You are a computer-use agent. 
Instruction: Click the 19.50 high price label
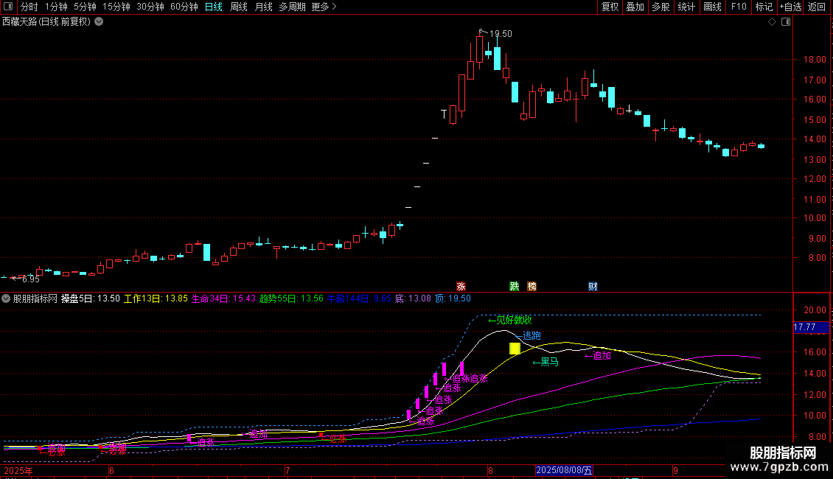(x=501, y=33)
